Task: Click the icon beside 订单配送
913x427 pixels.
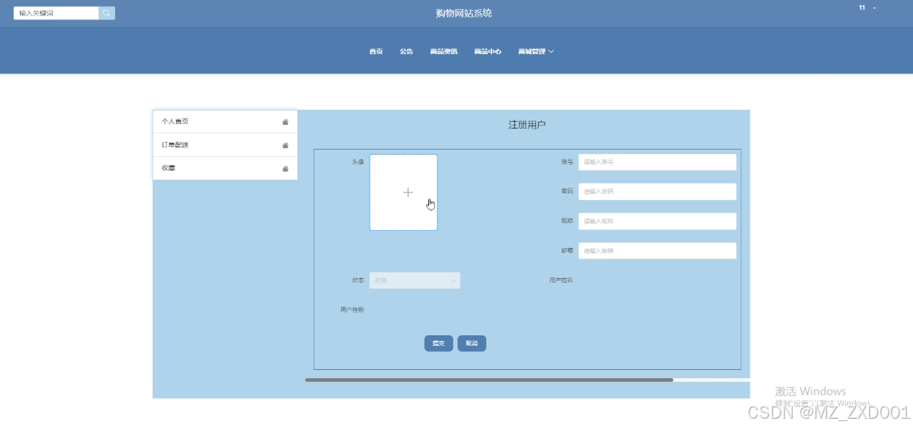Action: point(285,145)
